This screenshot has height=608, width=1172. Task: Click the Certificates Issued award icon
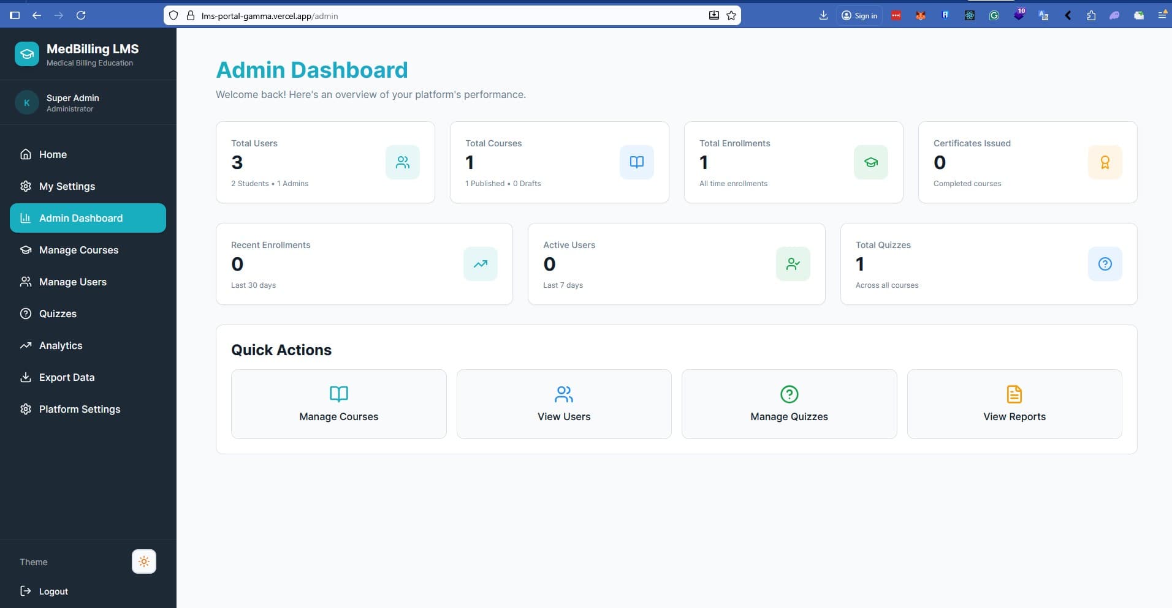pos(1105,162)
